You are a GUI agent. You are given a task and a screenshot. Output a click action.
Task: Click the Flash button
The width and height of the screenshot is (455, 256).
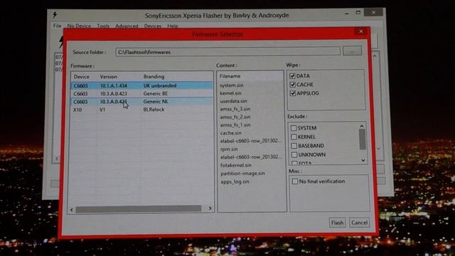point(337,223)
